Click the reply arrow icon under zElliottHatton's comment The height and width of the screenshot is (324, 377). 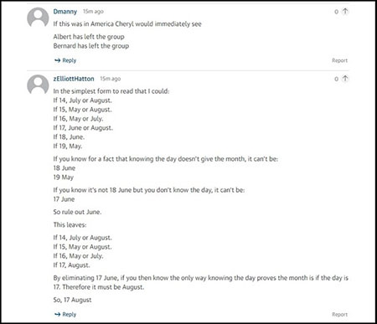point(58,314)
